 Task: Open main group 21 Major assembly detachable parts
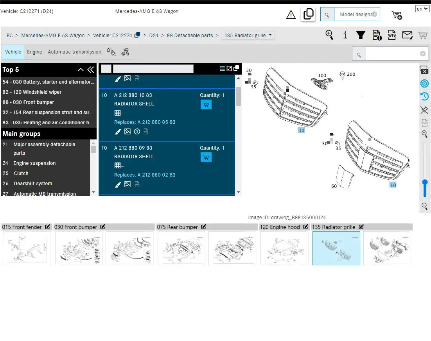pos(46,149)
